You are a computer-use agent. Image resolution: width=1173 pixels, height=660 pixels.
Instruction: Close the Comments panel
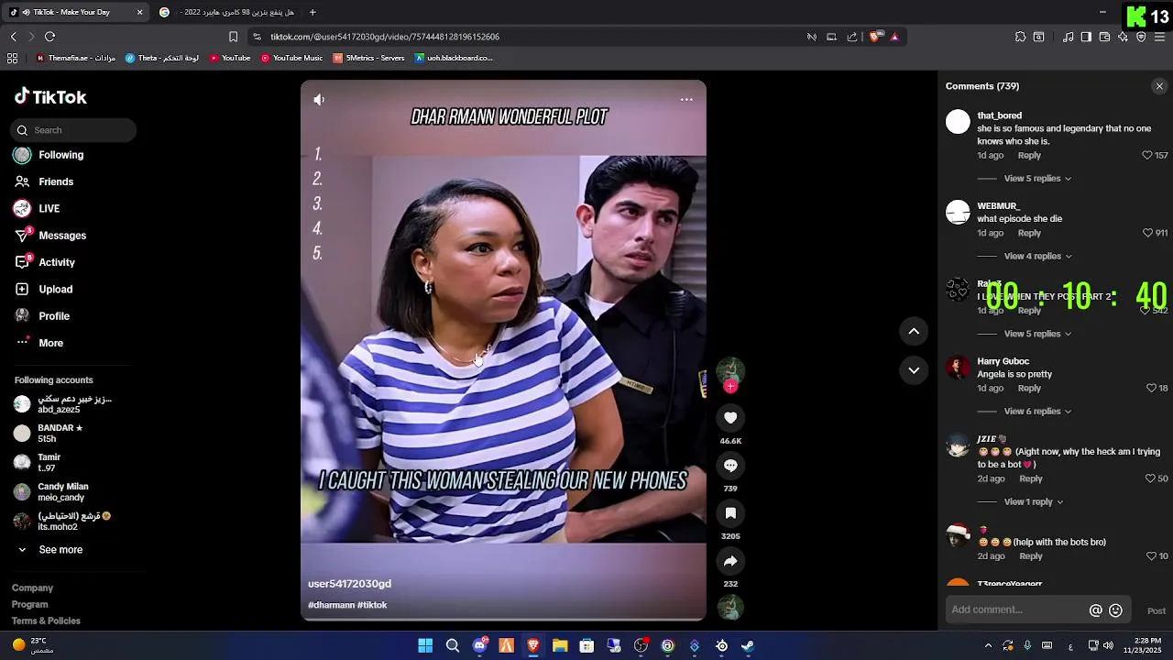[1159, 86]
